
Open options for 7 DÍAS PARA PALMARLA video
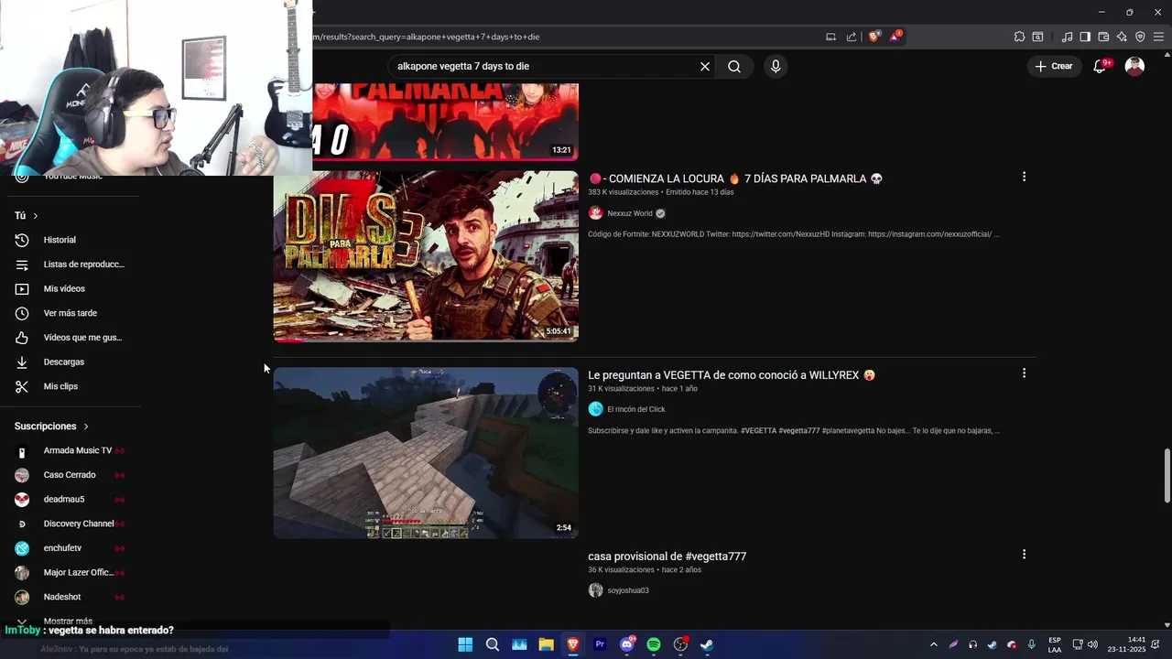click(x=1024, y=177)
